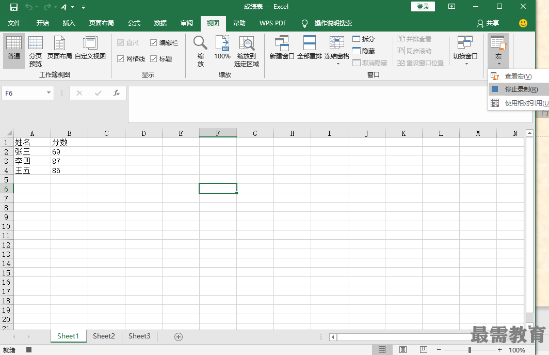Click Hide (隐藏) window button
The width and height of the screenshot is (549, 355).
363,51
